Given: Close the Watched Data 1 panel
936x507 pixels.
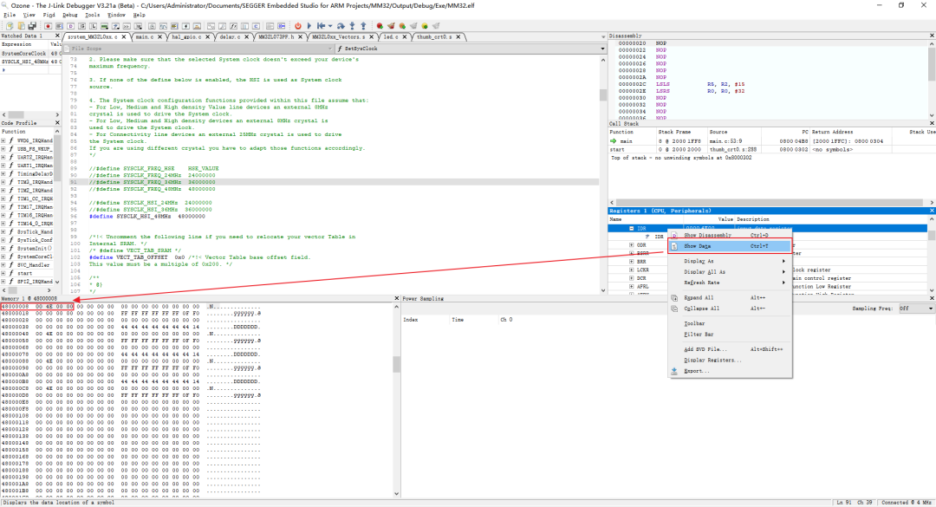Looking at the screenshot, I should 57,36.
